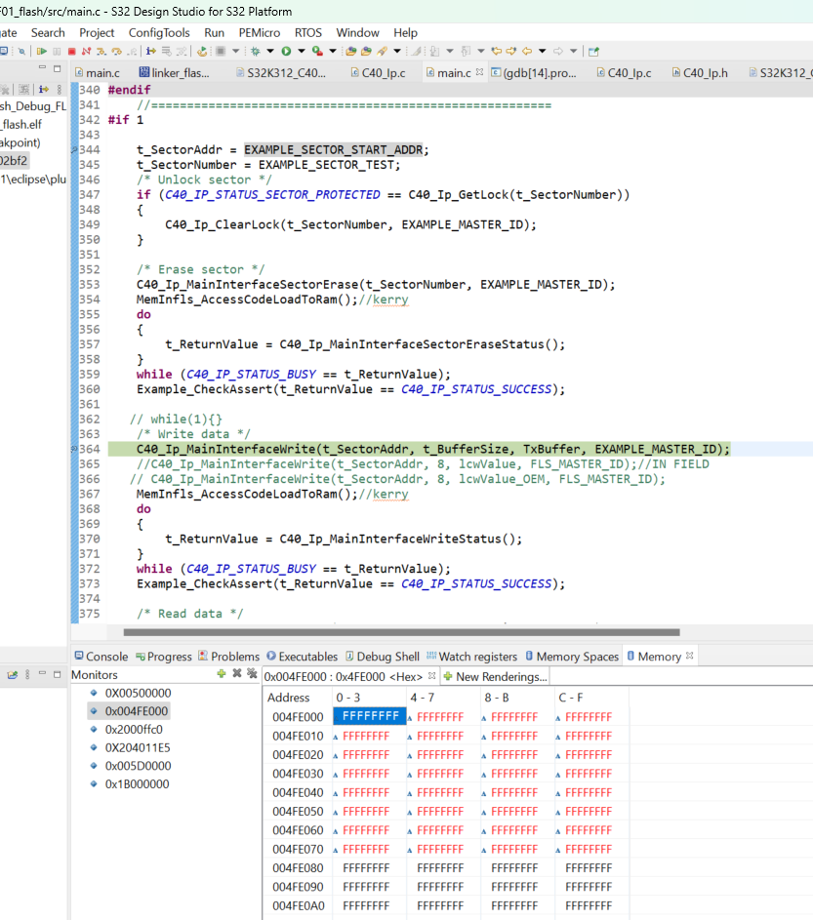Viewport: 813px width, 920px height.
Task: Select the 0x005D0000 memory monitor
Action: (x=138, y=766)
